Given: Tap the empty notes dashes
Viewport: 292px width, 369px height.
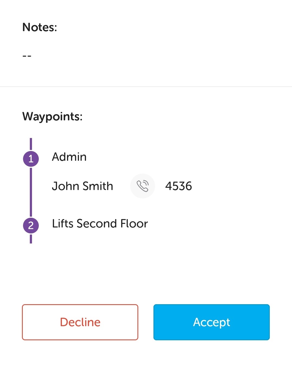Looking at the screenshot, I should [27, 56].
